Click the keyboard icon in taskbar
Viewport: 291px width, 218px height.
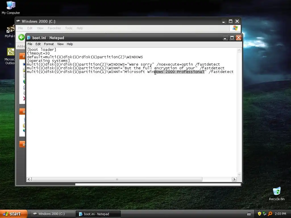[x=249, y=214]
